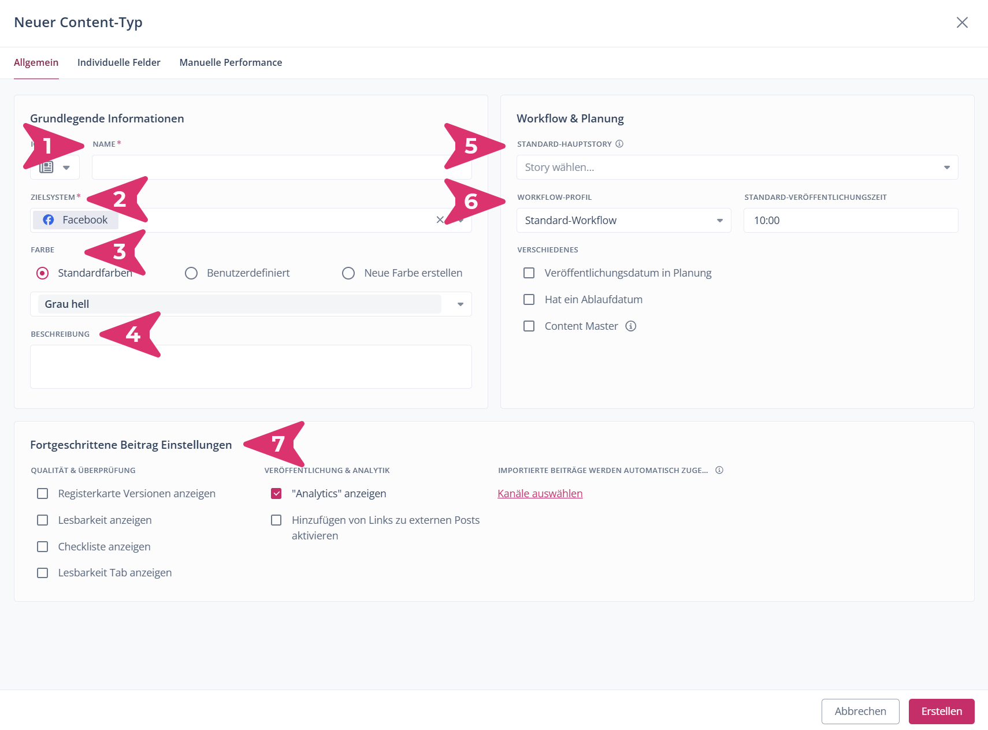Remove Facebook with the clear X icon
The width and height of the screenshot is (988, 730).
click(x=440, y=220)
